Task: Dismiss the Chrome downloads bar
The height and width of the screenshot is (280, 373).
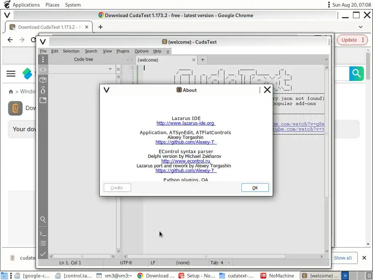Action: coord(364,258)
